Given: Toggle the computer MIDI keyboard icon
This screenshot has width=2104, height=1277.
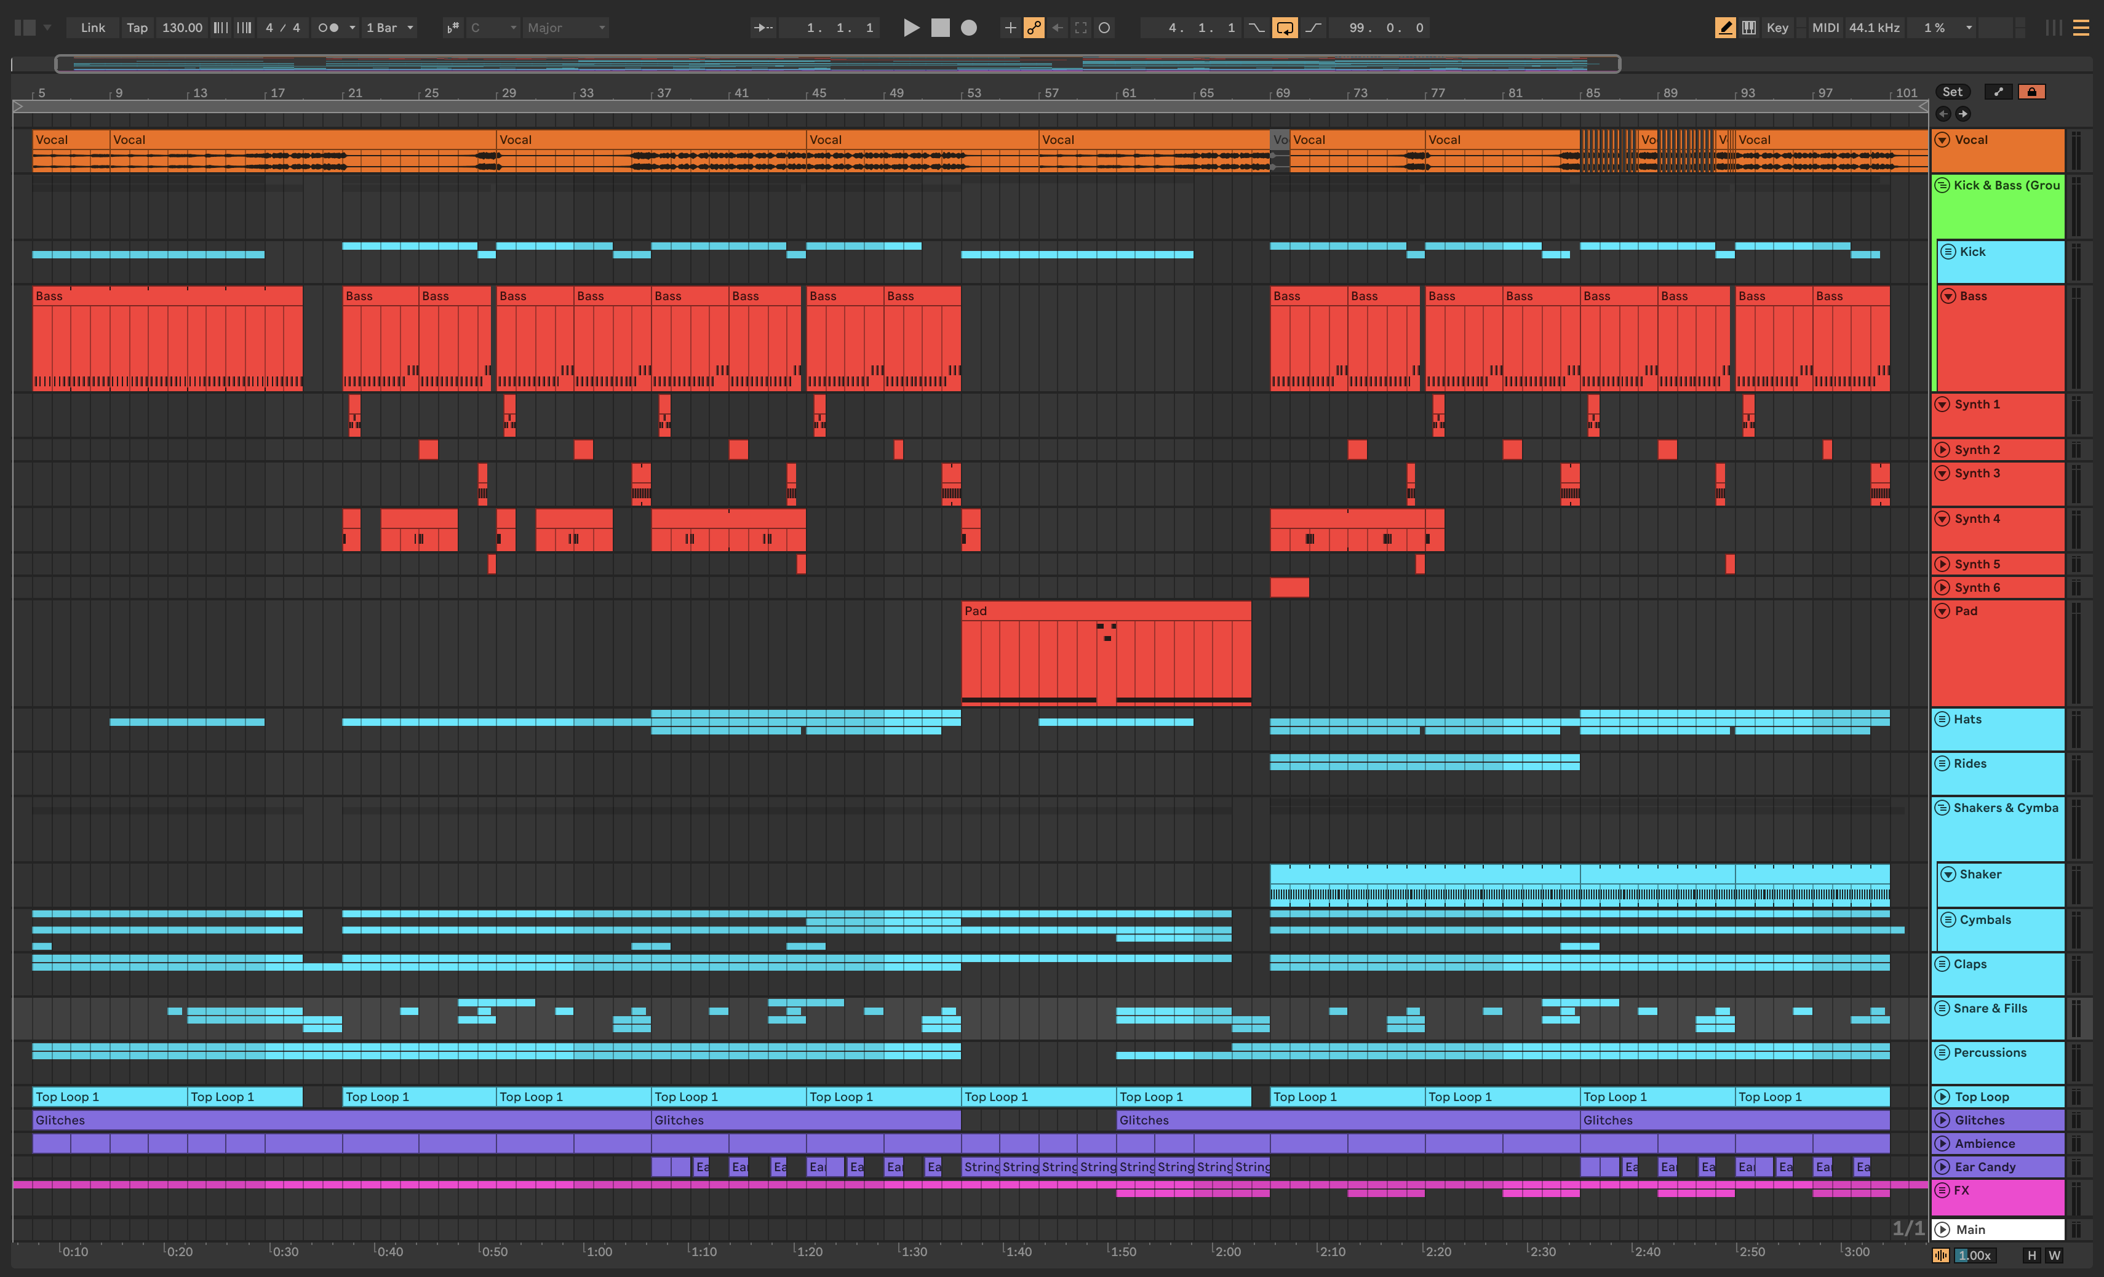Looking at the screenshot, I should [1749, 27].
